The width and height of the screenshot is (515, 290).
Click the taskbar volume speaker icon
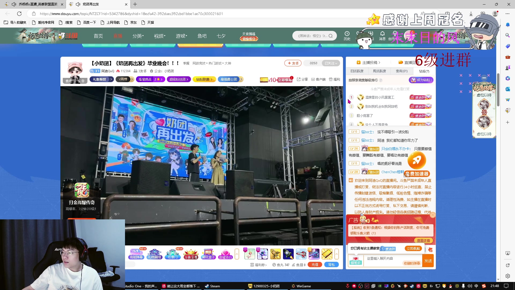[470, 286]
